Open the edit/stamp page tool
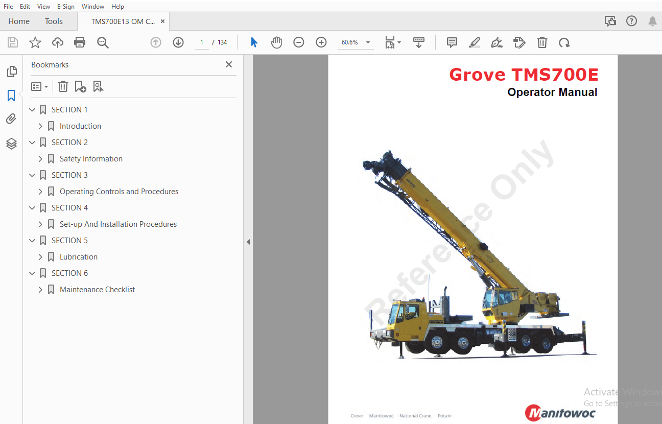The width and height of the screenshot is (662, 424). [x=519, y=42]
